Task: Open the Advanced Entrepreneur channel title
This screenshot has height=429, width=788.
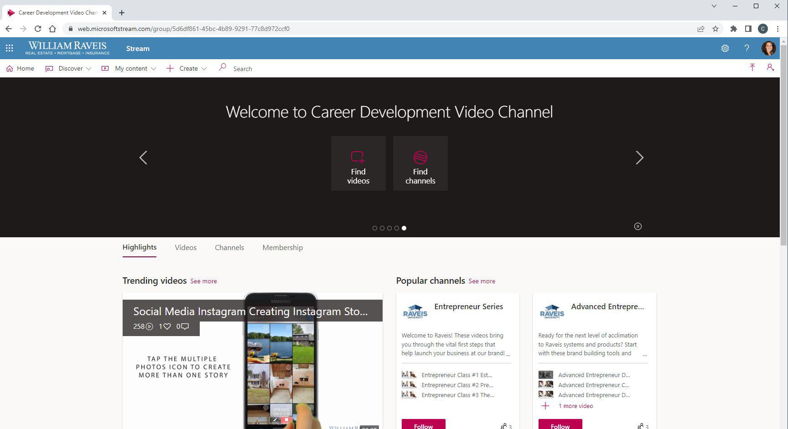Action: [x=607, y=306]
